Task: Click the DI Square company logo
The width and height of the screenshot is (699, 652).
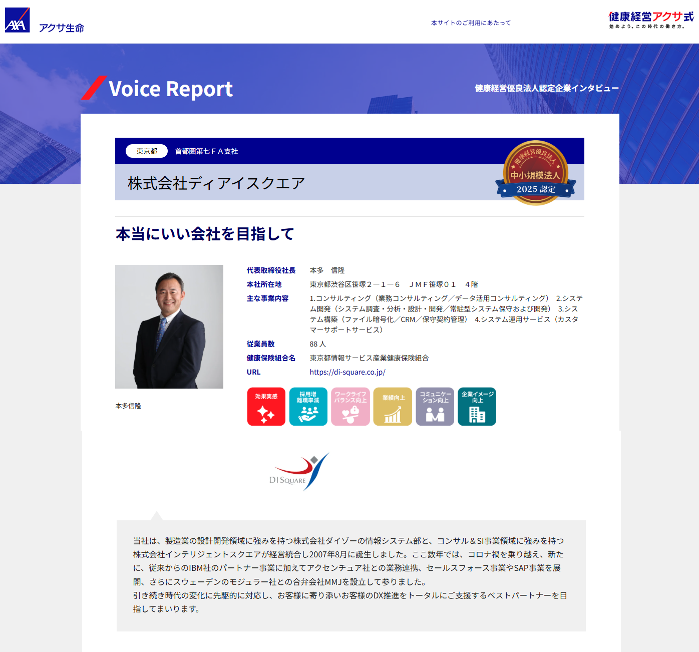Action: pyautogui.click(x=299, y=472)
